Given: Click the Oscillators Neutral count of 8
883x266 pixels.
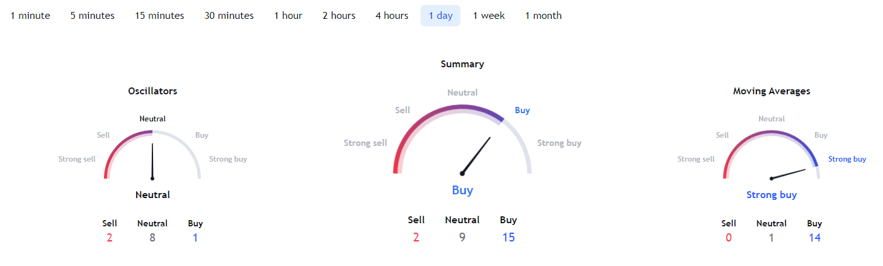Looking at the screenshot, I should [152, 238].
